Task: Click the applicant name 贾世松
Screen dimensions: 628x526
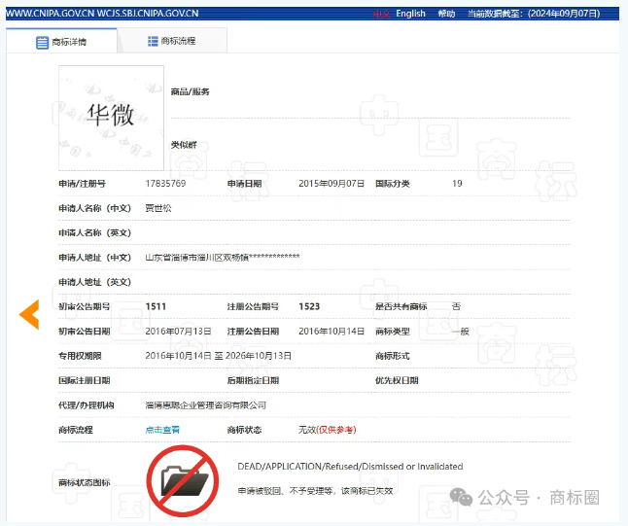Action: tap(157, 207)
